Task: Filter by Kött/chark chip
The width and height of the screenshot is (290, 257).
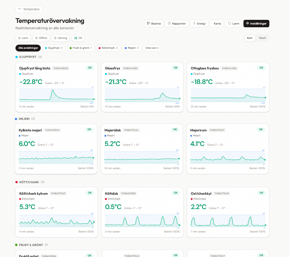Action: click(108, 48)
